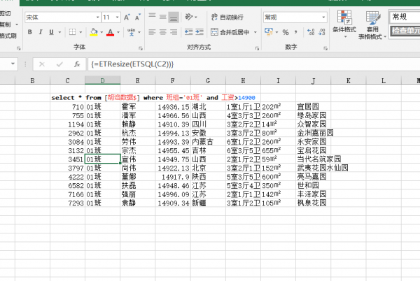Toggle bold formatting
Viewport: 420px width, 281px height.
(x=29, y=32)
